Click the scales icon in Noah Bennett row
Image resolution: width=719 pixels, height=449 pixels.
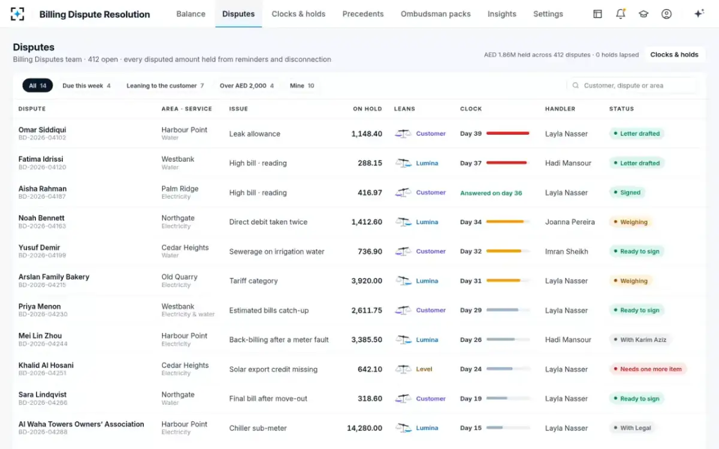403,222
